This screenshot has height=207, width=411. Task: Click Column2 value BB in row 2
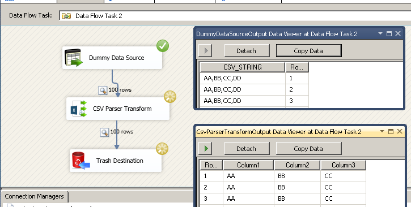click(297, 187)
